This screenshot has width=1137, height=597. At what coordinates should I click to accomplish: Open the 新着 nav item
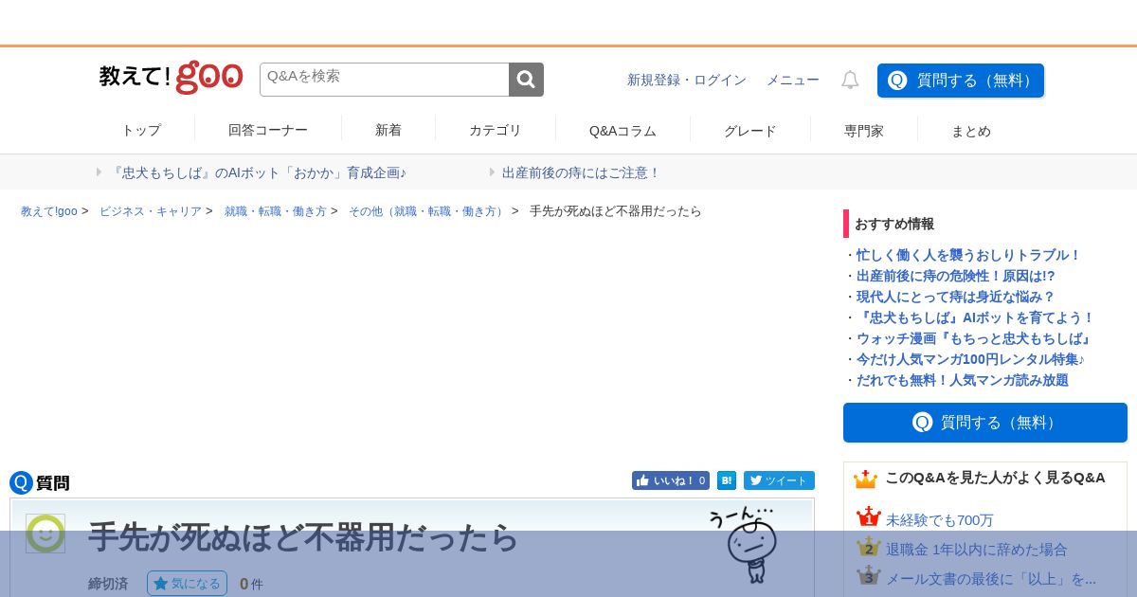[388, 131]
